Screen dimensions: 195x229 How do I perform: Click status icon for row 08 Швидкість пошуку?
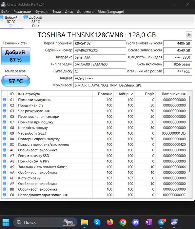(4, 127)
